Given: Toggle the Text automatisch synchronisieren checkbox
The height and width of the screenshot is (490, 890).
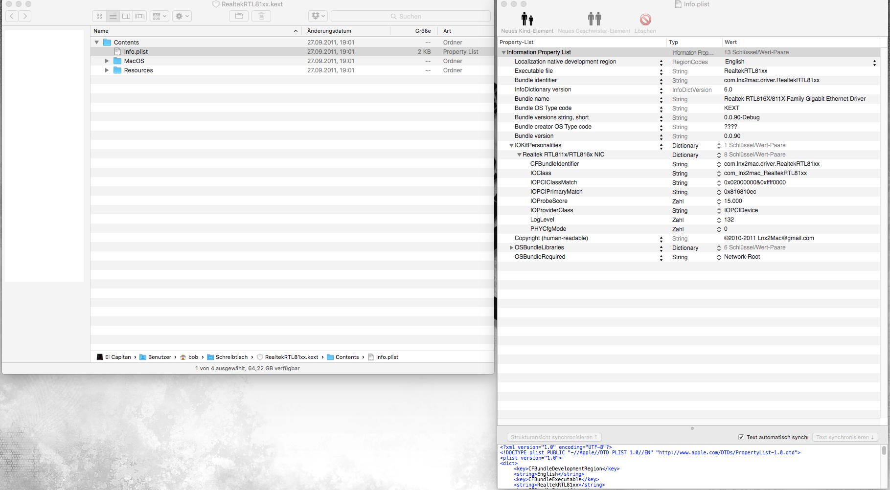Looking at the screenshot, I should point(741,437).
